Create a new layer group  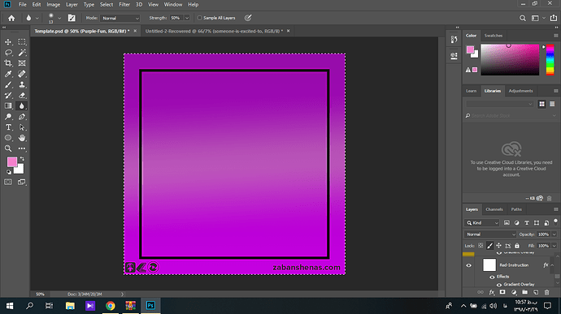(524, 292)
